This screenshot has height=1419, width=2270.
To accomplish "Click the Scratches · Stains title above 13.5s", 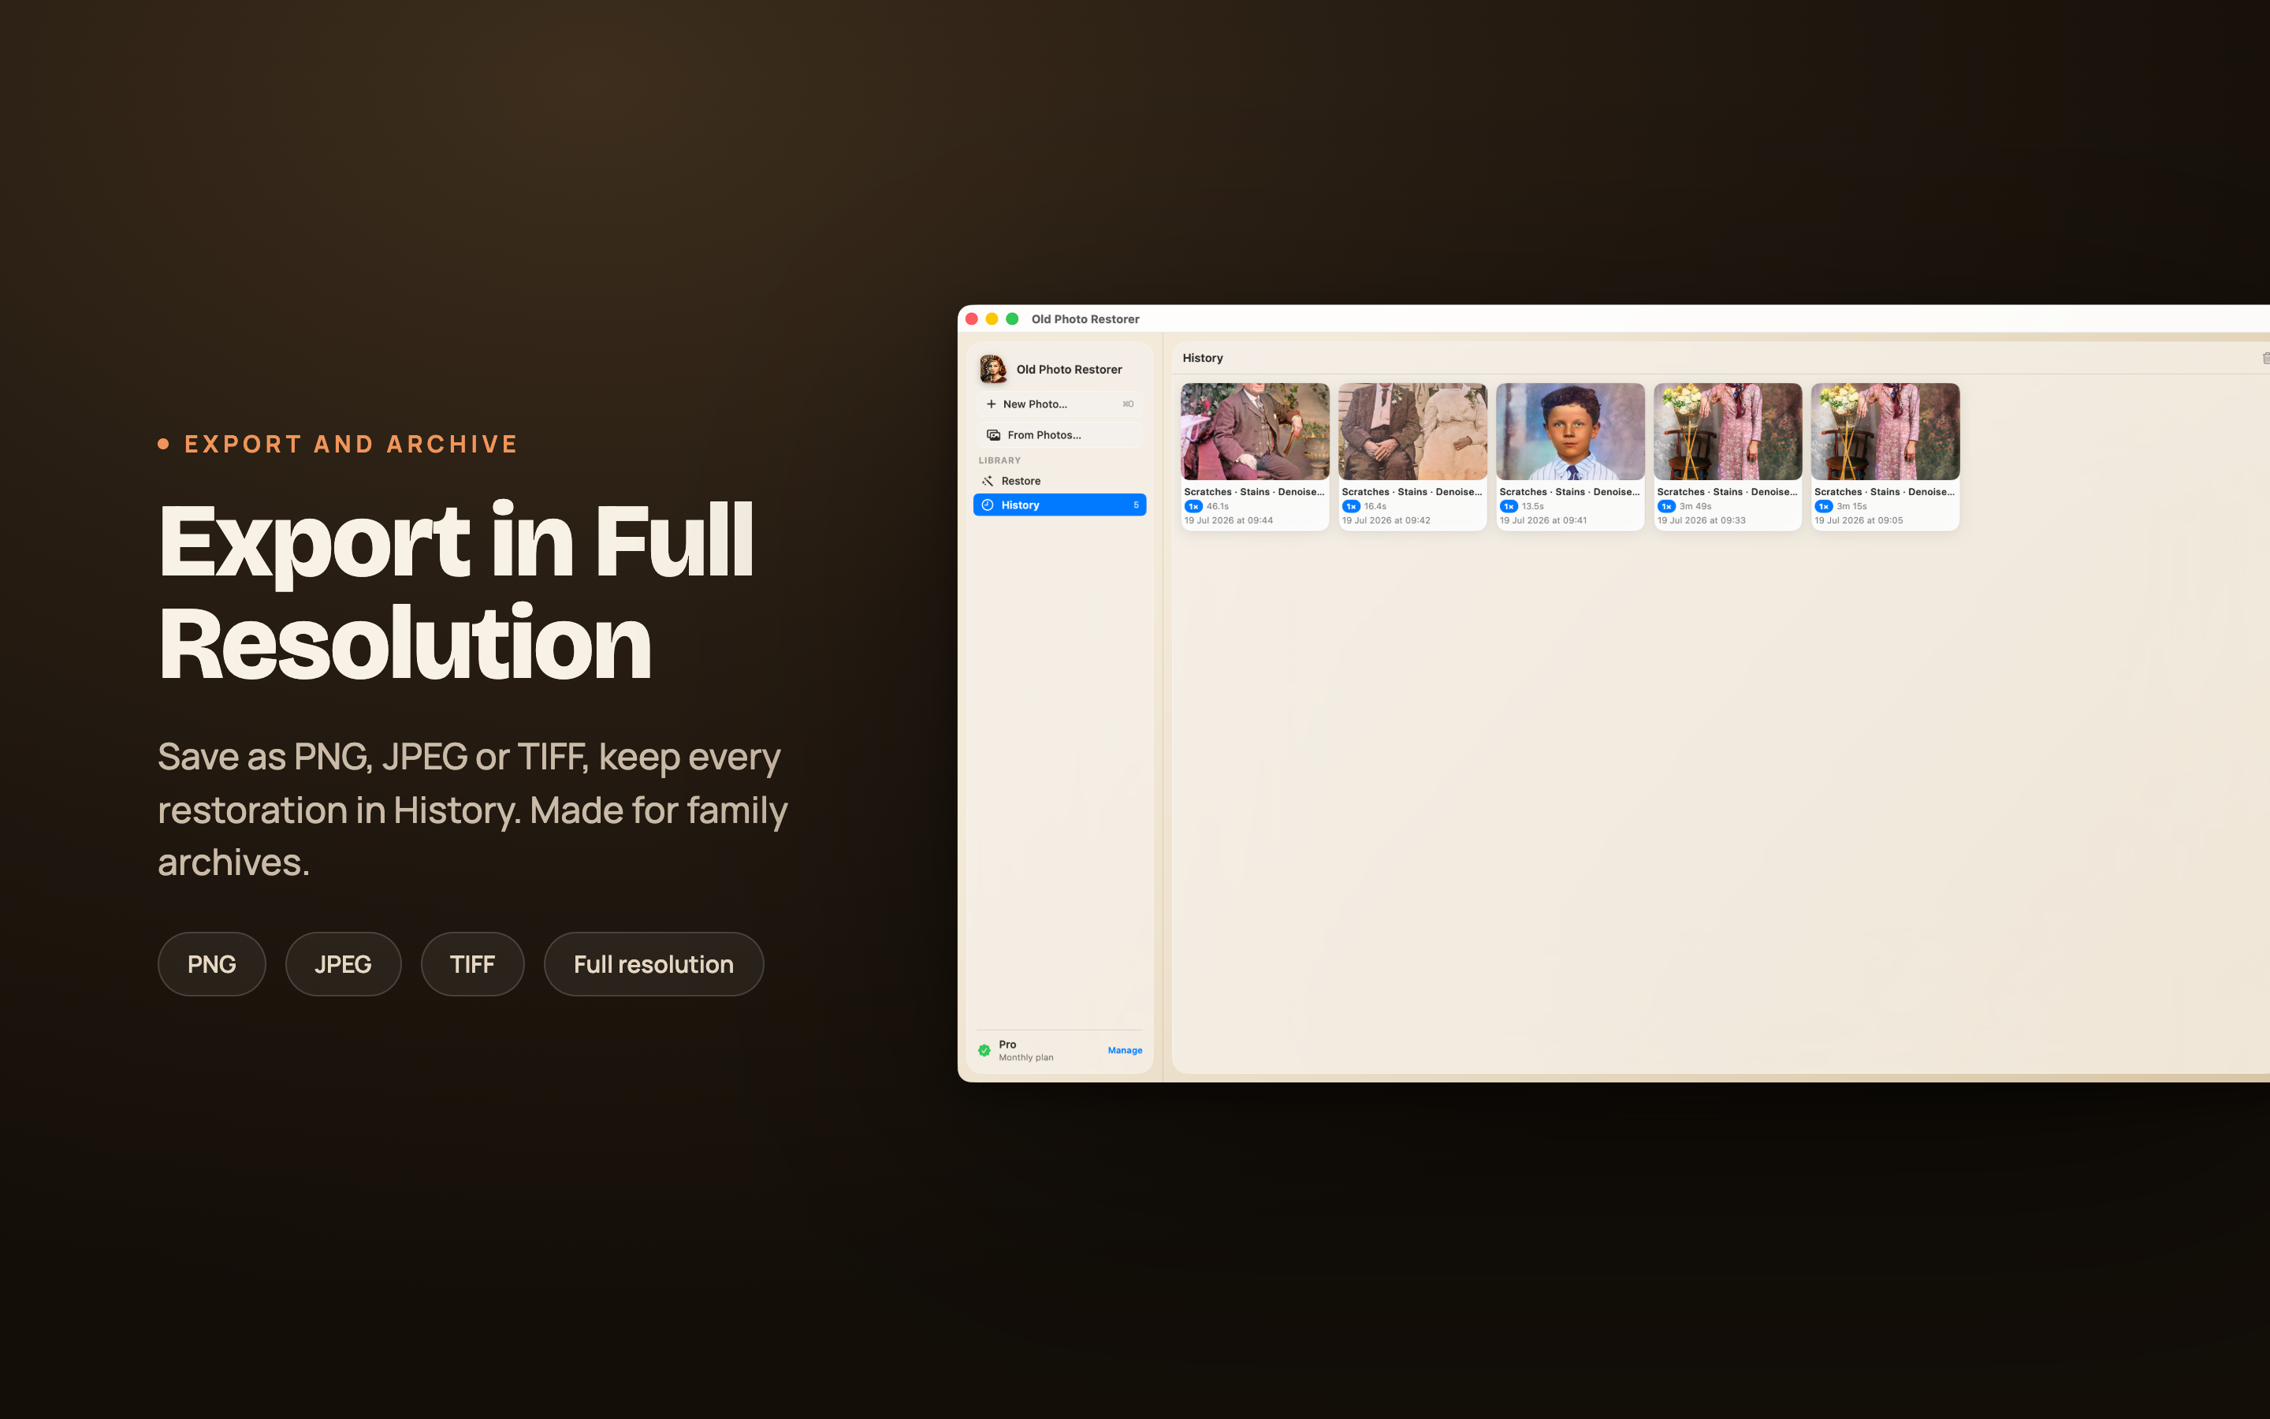I will pyautogui.click(x=1569, y=492).
